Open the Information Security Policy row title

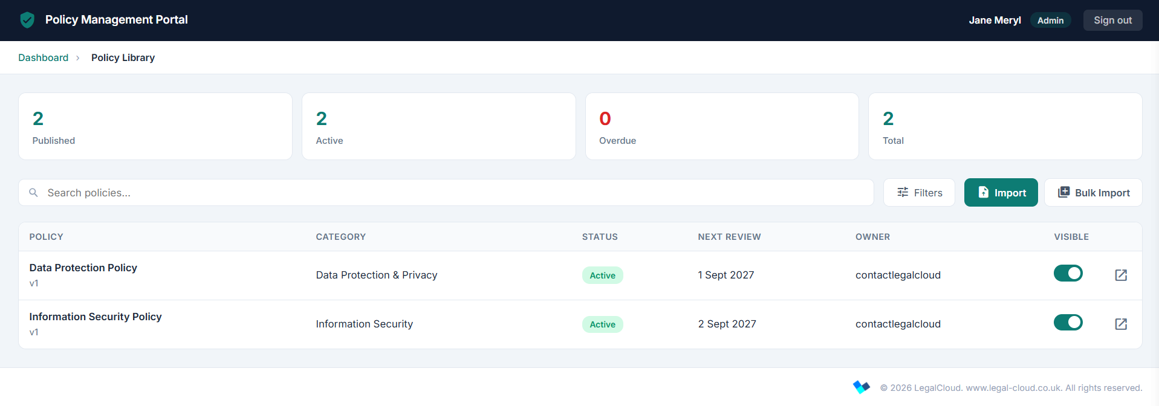tap(96, 317)
